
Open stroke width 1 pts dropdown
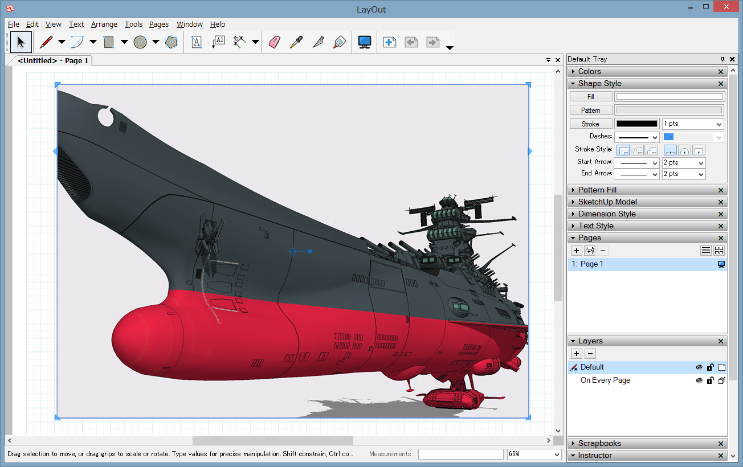720,124
